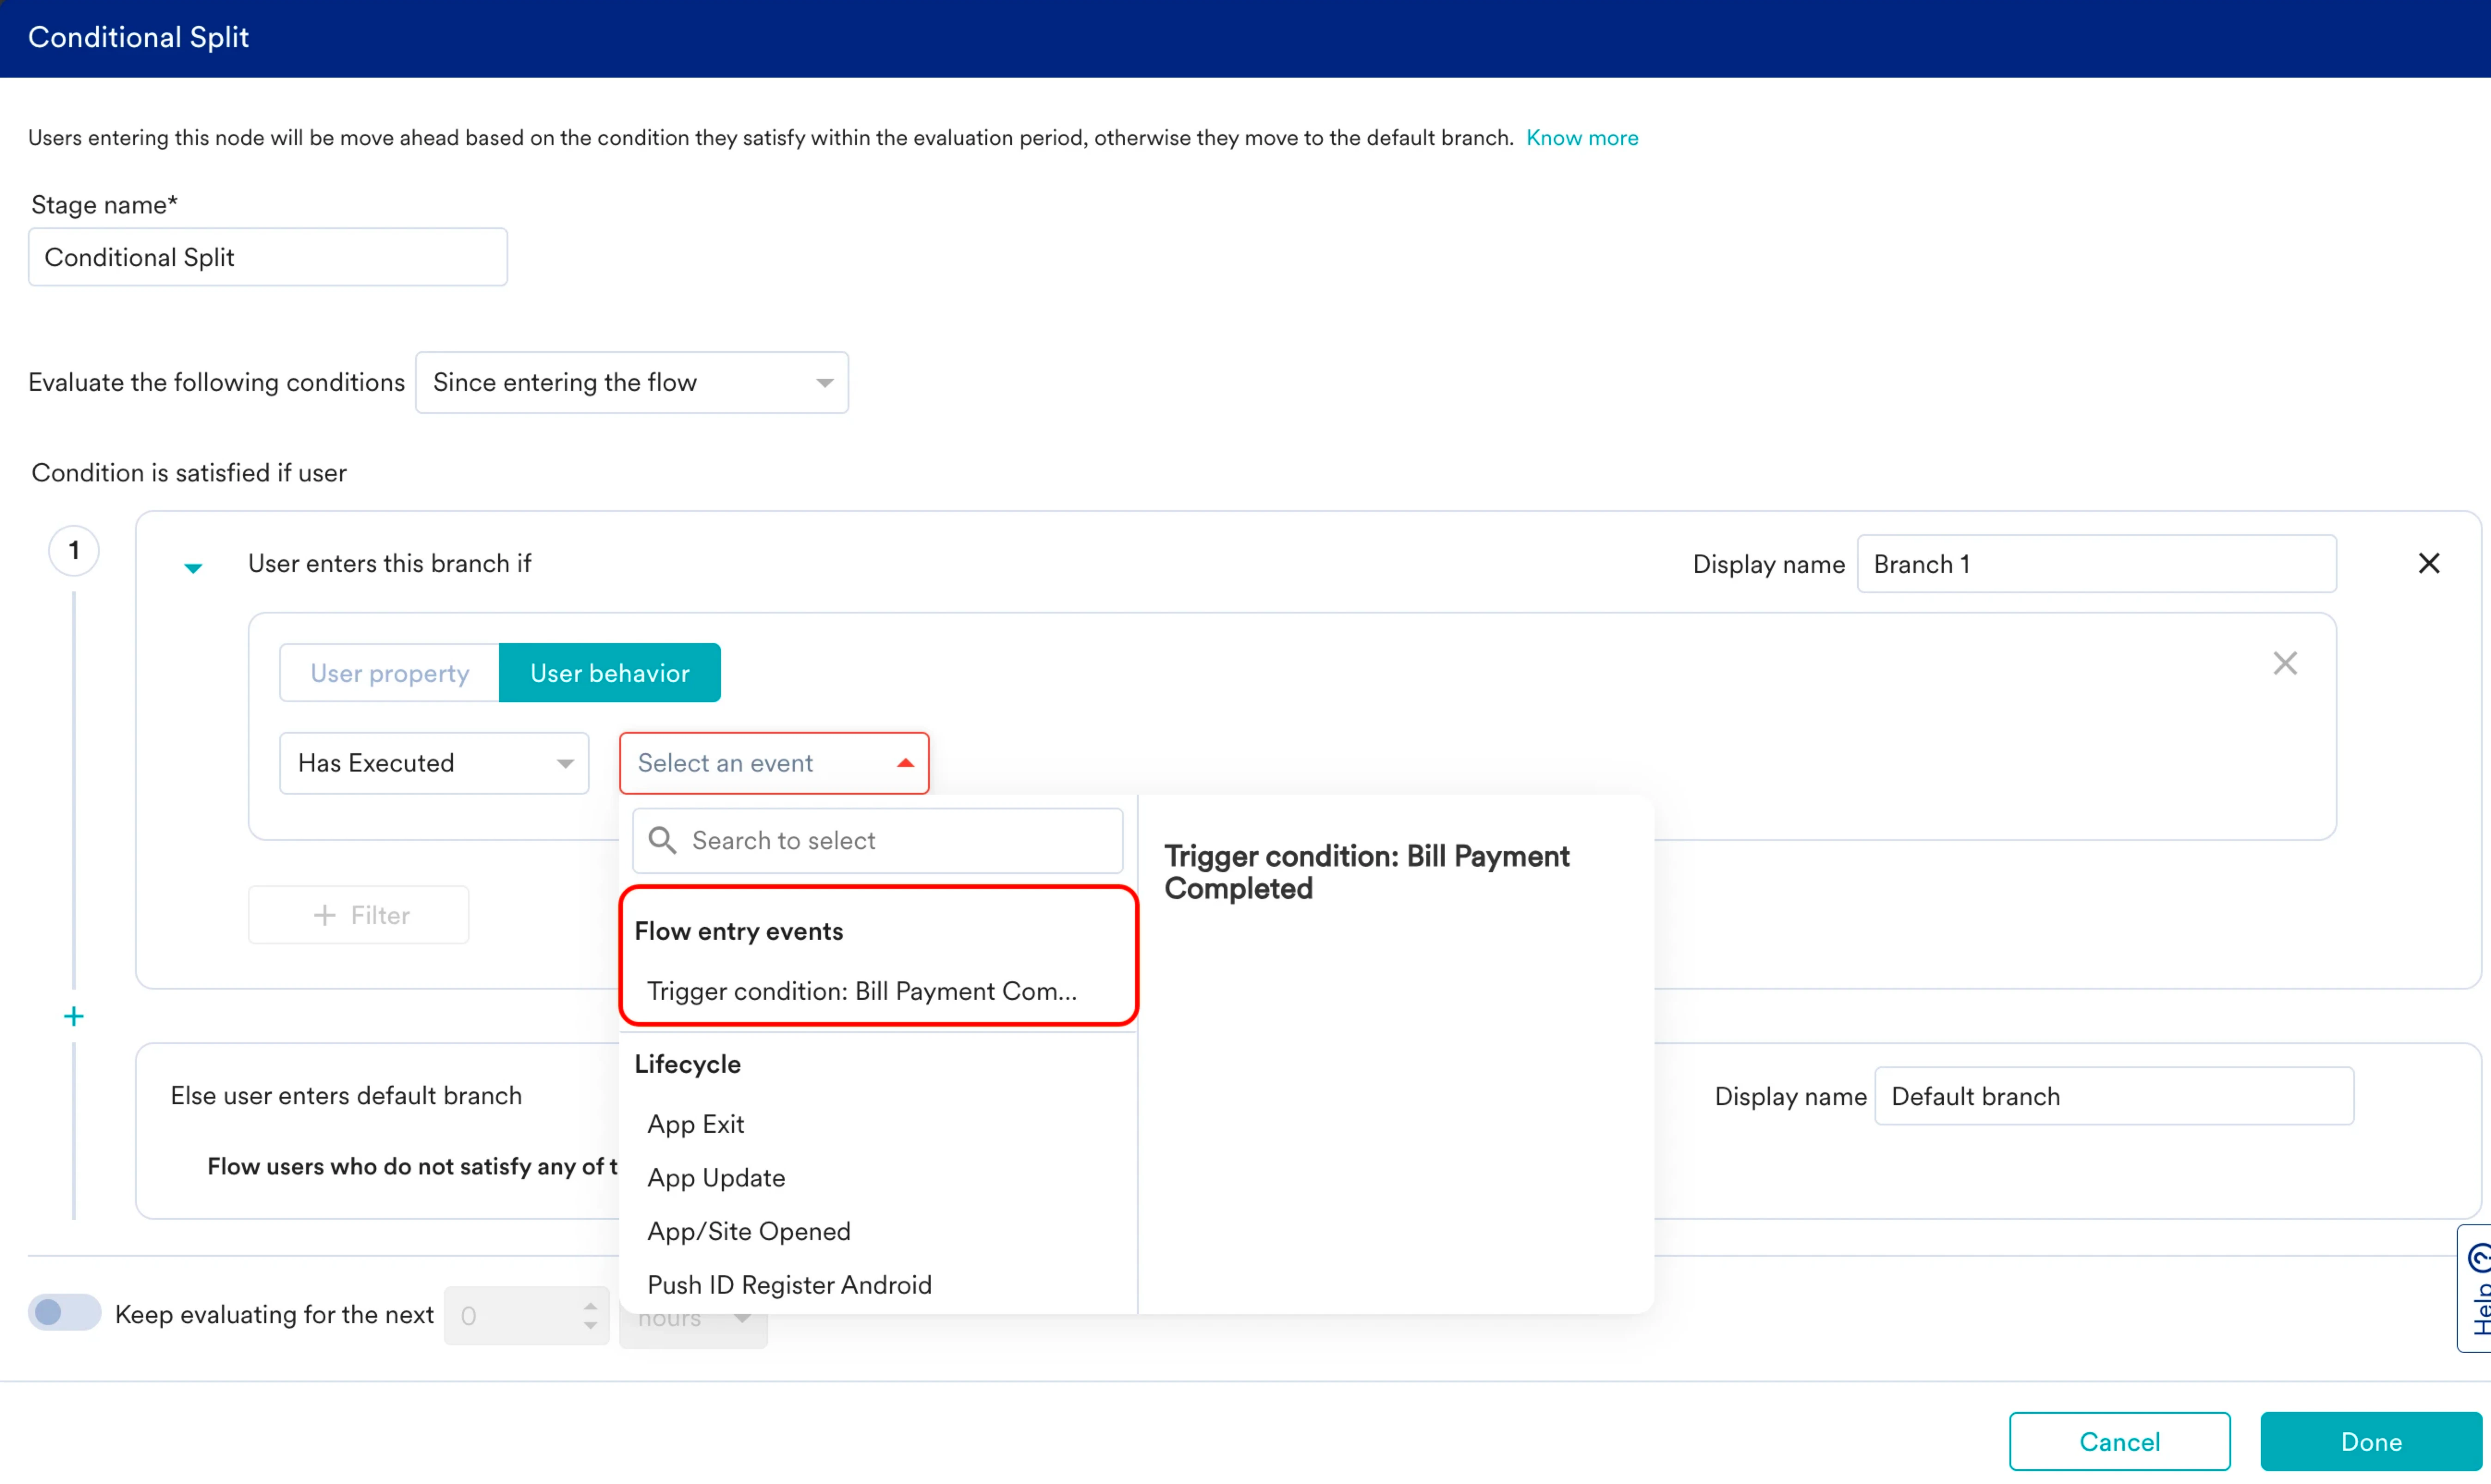
Task: Open the Know more link
Action: click(1581, 138)
